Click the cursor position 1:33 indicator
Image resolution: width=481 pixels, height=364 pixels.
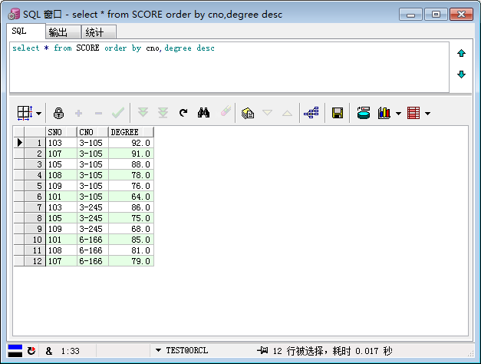[x=70, y=351]
